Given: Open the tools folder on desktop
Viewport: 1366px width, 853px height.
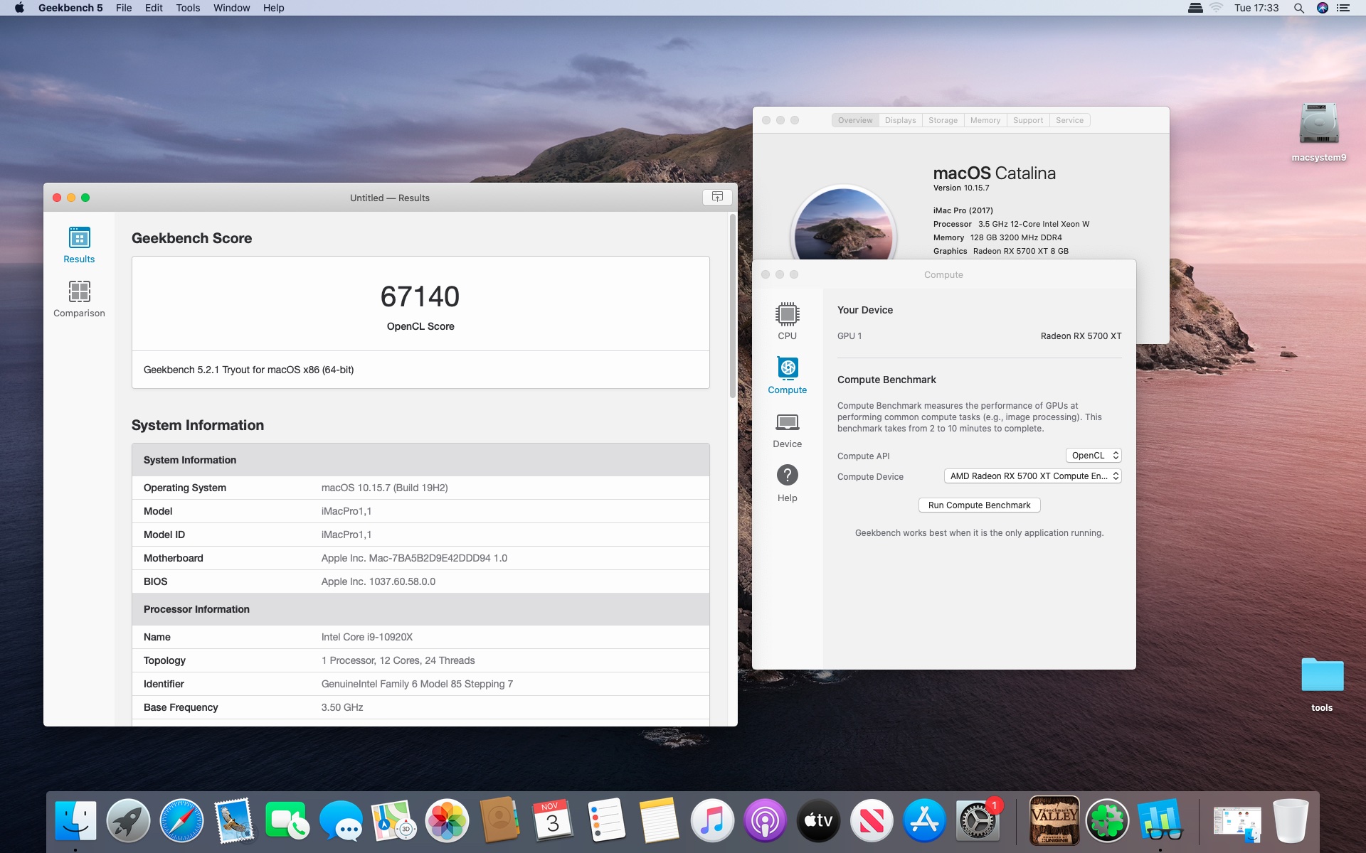Looking at the screenshot, I should click(1321, 676).
